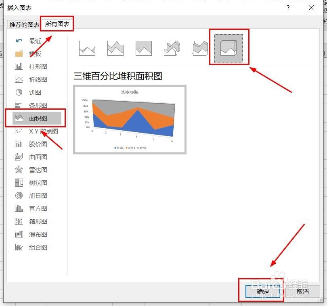This screenshot has height=306, width=327.
Task: Select the stacked area chart subtype
Action: tap(115, 47)
